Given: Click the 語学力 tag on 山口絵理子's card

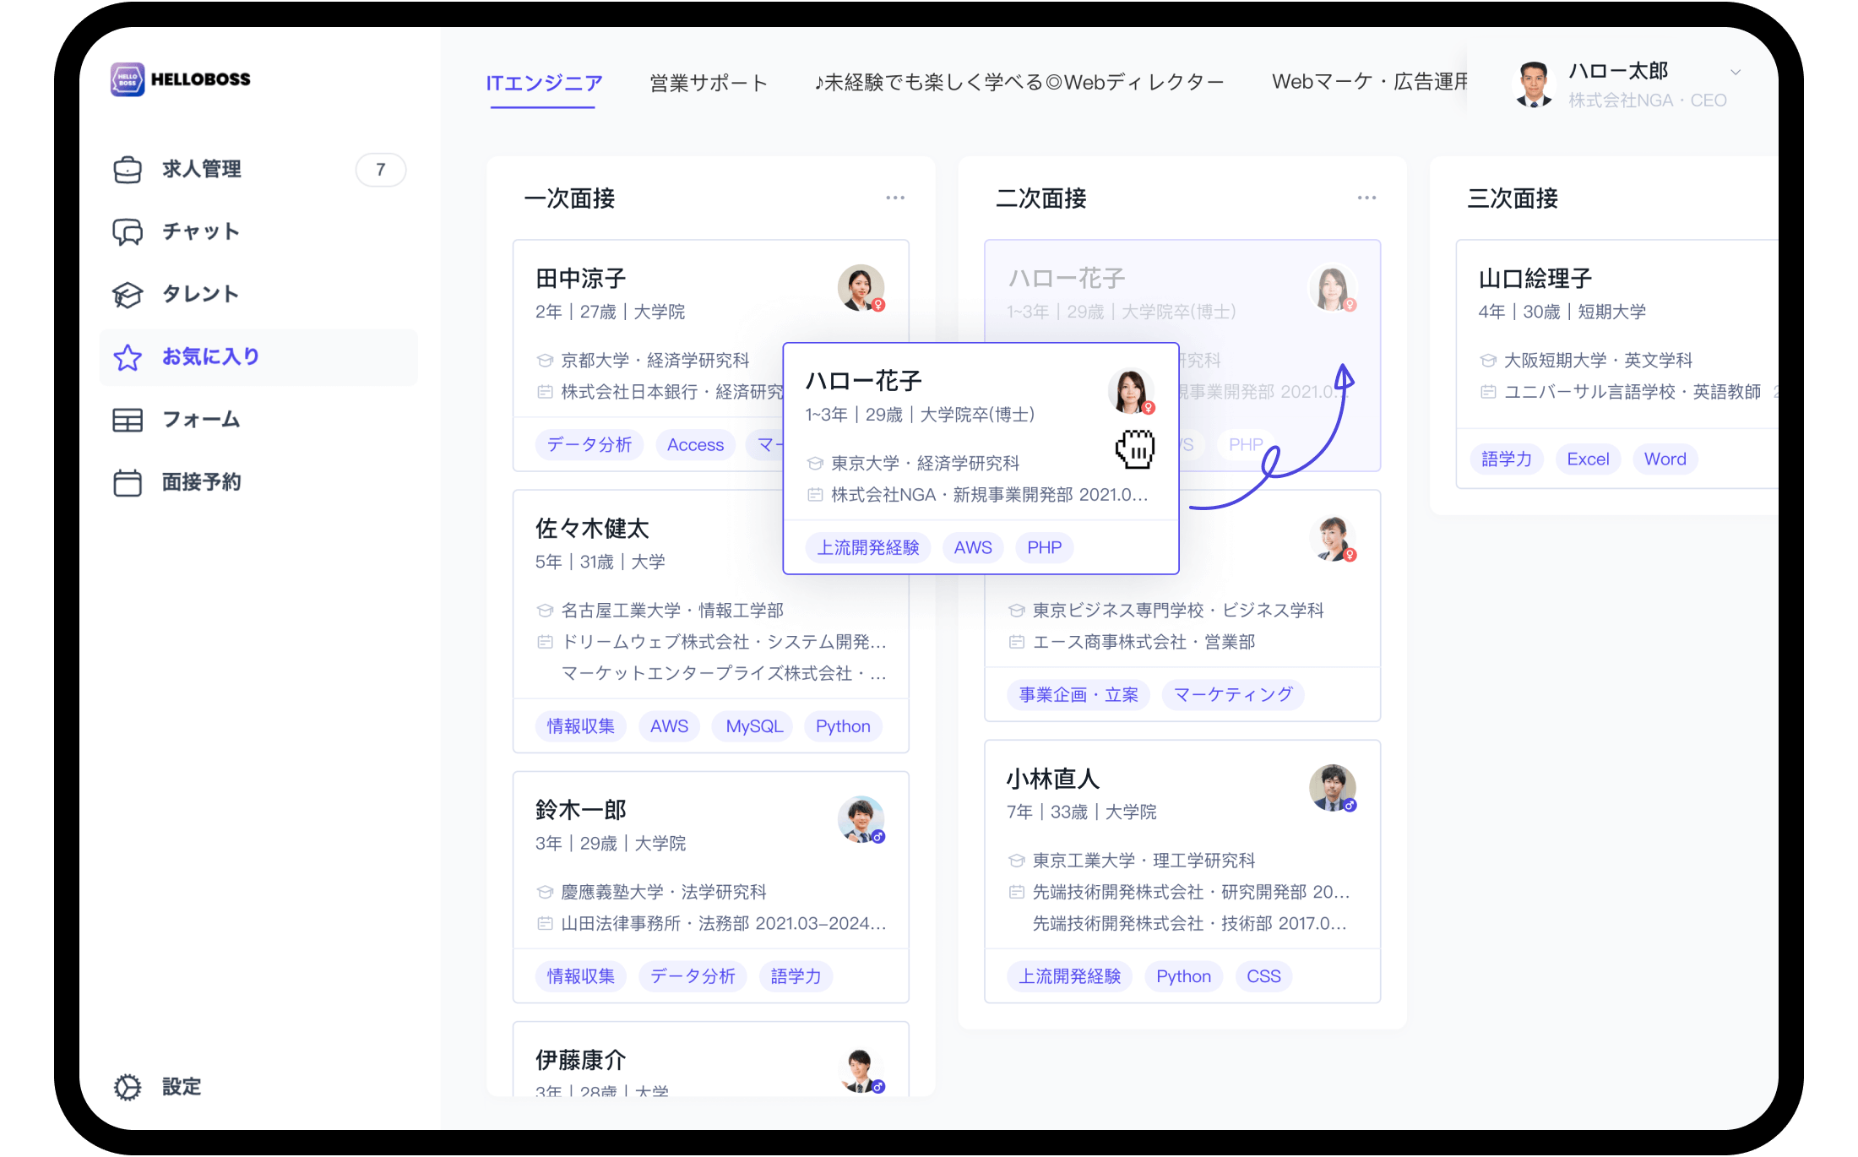Looking at the screenshot, I should (x=1507, y=459).
